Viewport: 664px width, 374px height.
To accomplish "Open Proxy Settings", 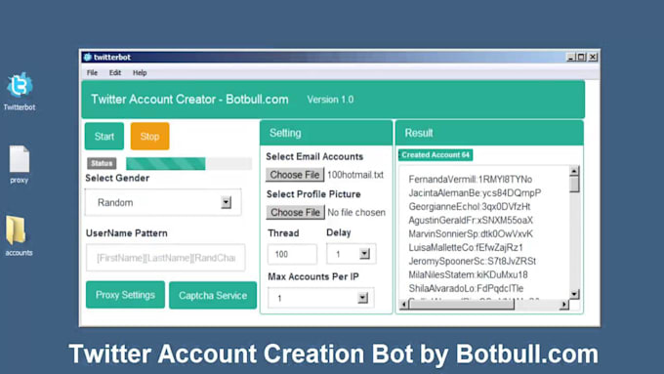I will click(125, 295).
